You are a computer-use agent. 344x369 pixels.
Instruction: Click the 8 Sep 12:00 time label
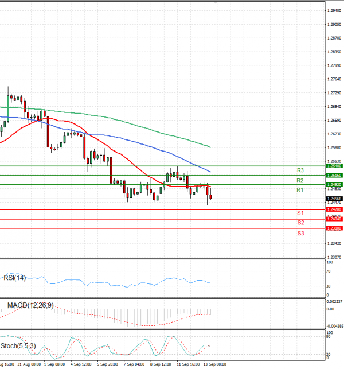coord(161,364)
